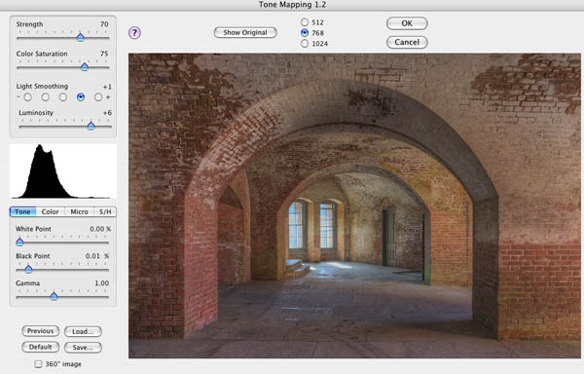Viewport: 584px width, 374px height.
Task: Click the Black Point value 0.01 %
Action: (x=97, y=256)
